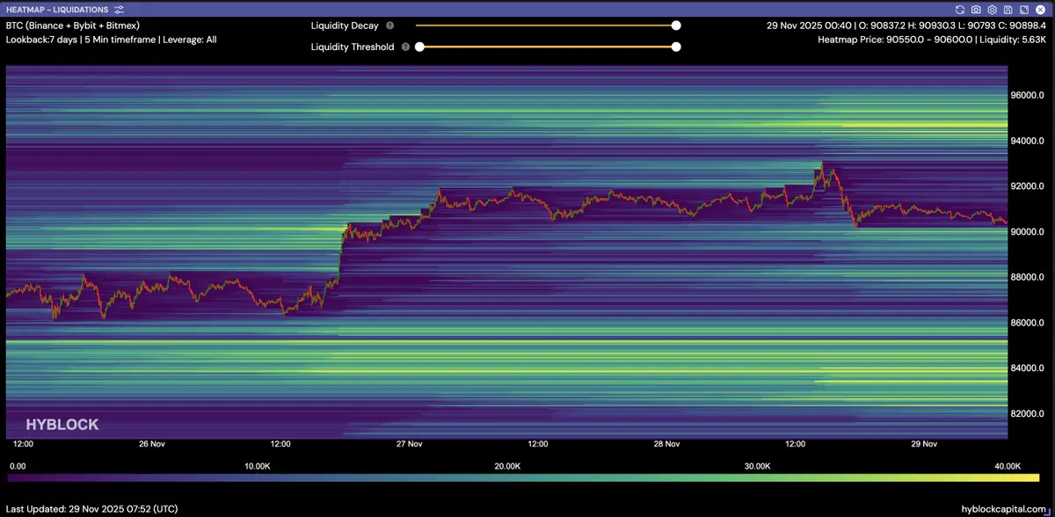
Task: Click the 96000.0 price axis label
Action: [1028, 96]
